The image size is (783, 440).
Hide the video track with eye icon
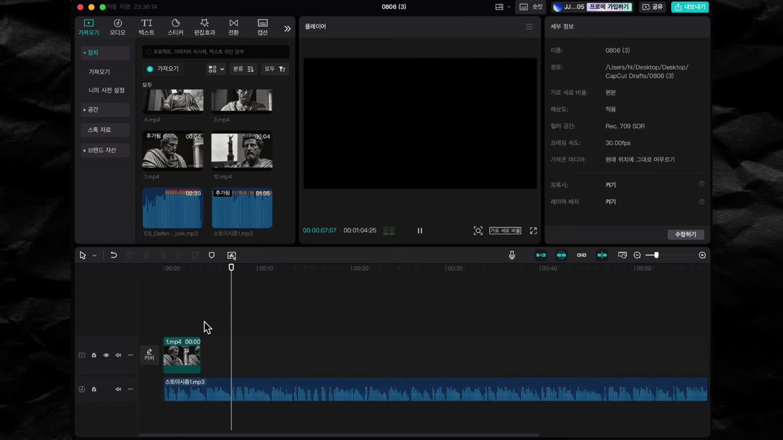[x=106, y=355]
